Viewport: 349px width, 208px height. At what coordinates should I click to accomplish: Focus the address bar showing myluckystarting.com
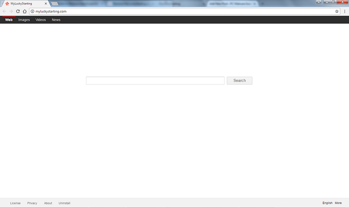pyautogui.click(x=185, y=11)
